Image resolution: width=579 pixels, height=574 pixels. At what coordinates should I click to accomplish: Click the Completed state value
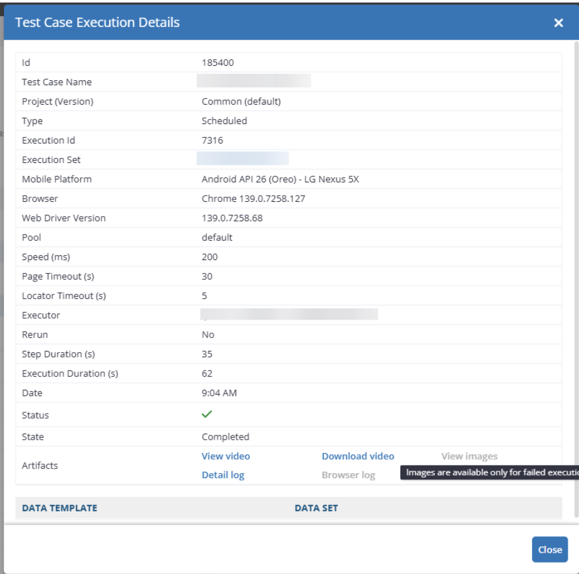point(226,437)
